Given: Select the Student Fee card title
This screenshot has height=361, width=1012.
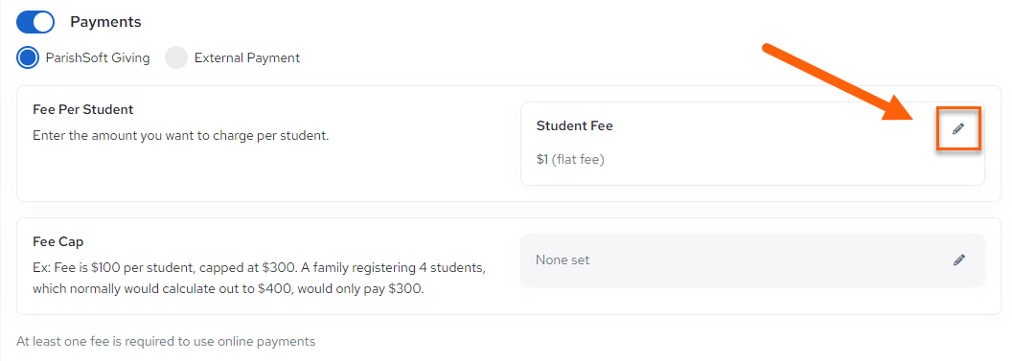Looking at the screenshot, I should (x=574, y=126).
